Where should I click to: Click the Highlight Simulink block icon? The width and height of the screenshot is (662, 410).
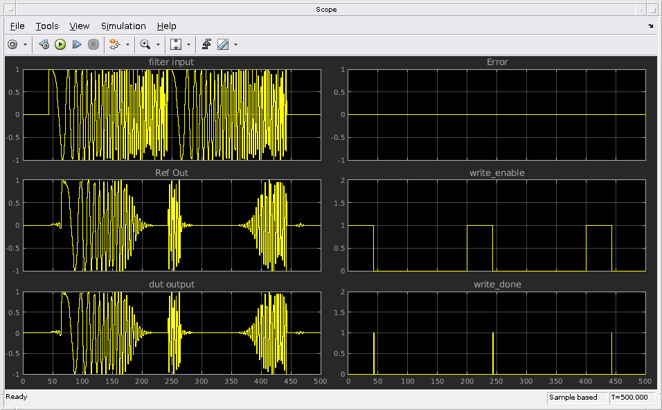[115, 44]
